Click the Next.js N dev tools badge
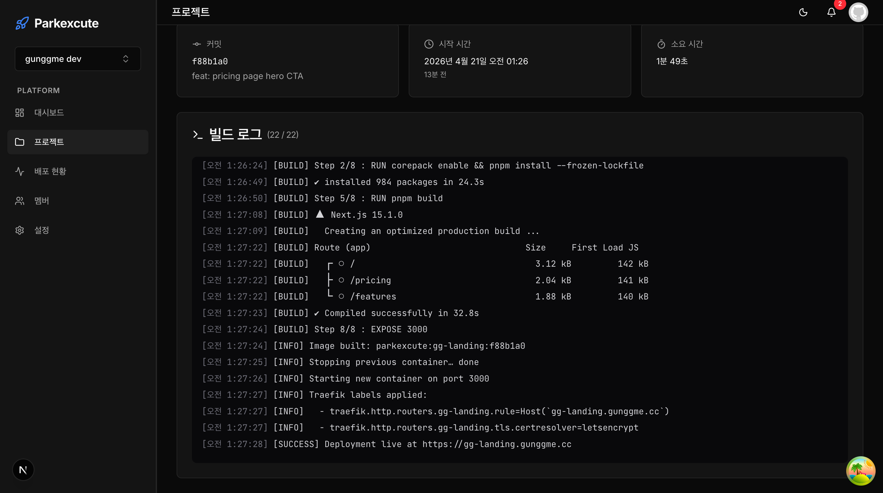 tap(23, 470)
